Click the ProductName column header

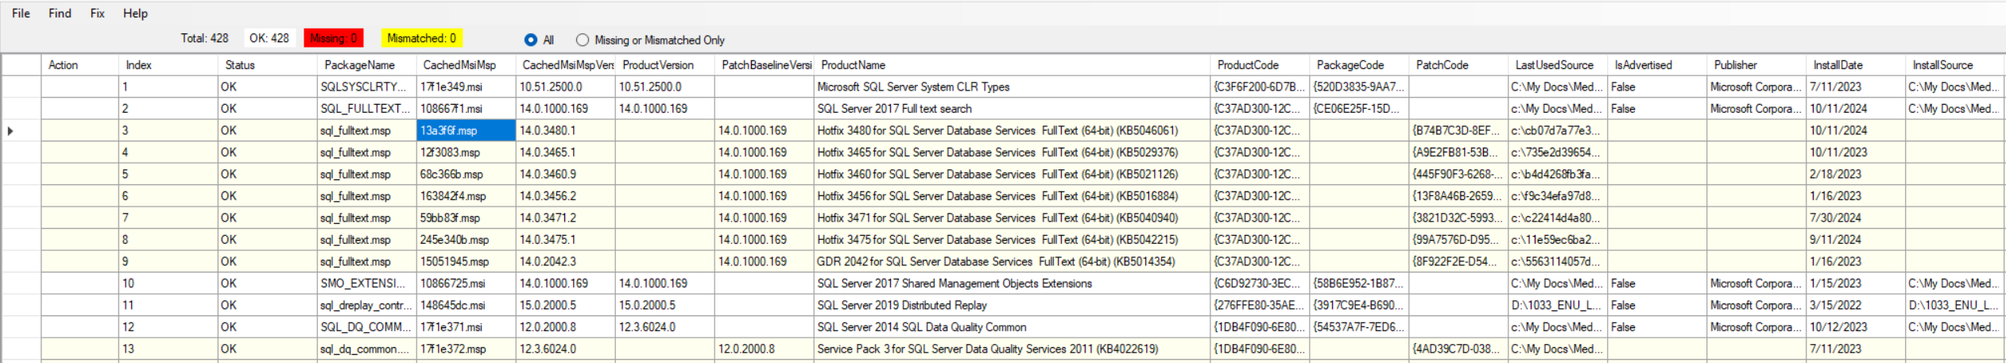pos(853,65)
